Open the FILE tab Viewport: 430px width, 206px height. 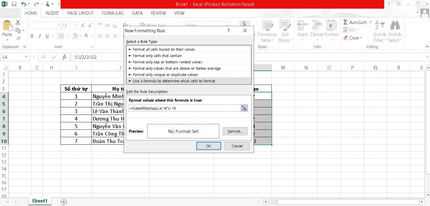point(9,13)
